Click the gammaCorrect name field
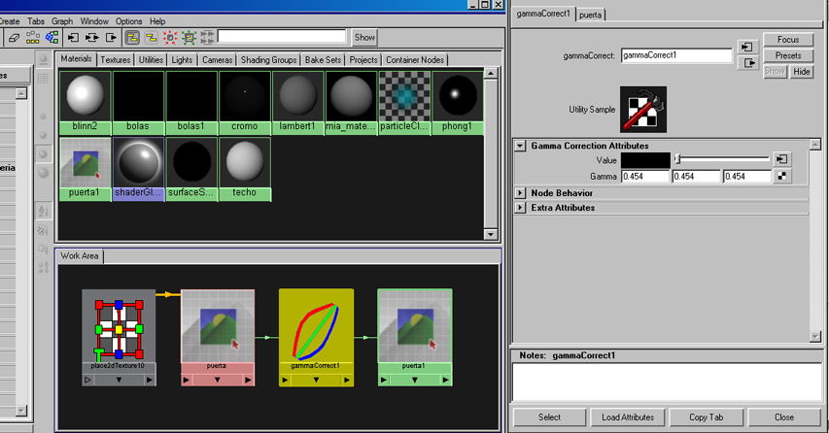The width and height of the screenshot is (829, 433). (x=676, y=55)
